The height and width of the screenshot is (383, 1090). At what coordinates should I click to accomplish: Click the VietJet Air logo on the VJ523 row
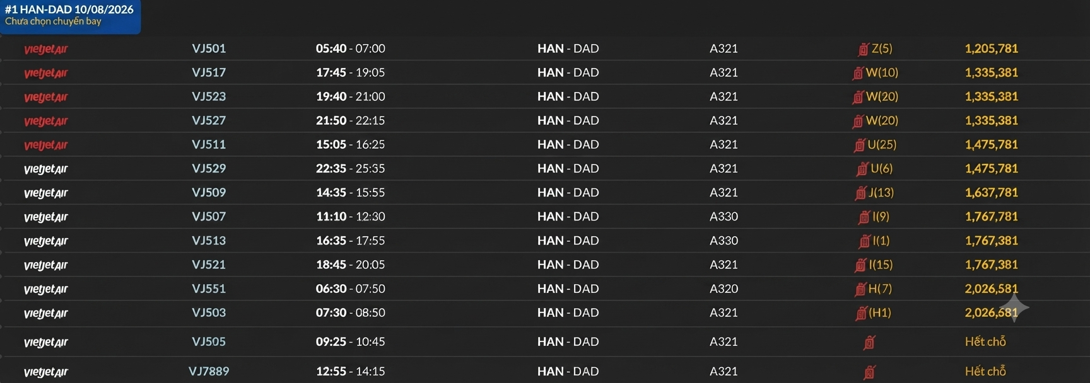click(45, 97)
